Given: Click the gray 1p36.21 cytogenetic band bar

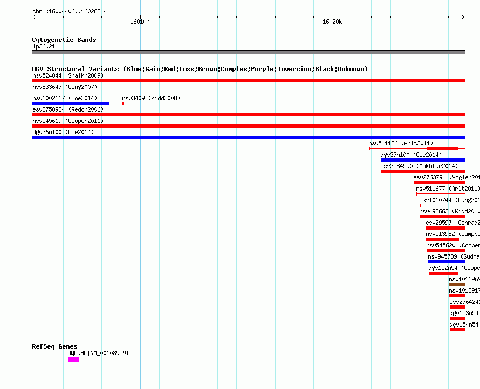Looking at the screenshot, I should coord(248,52).
